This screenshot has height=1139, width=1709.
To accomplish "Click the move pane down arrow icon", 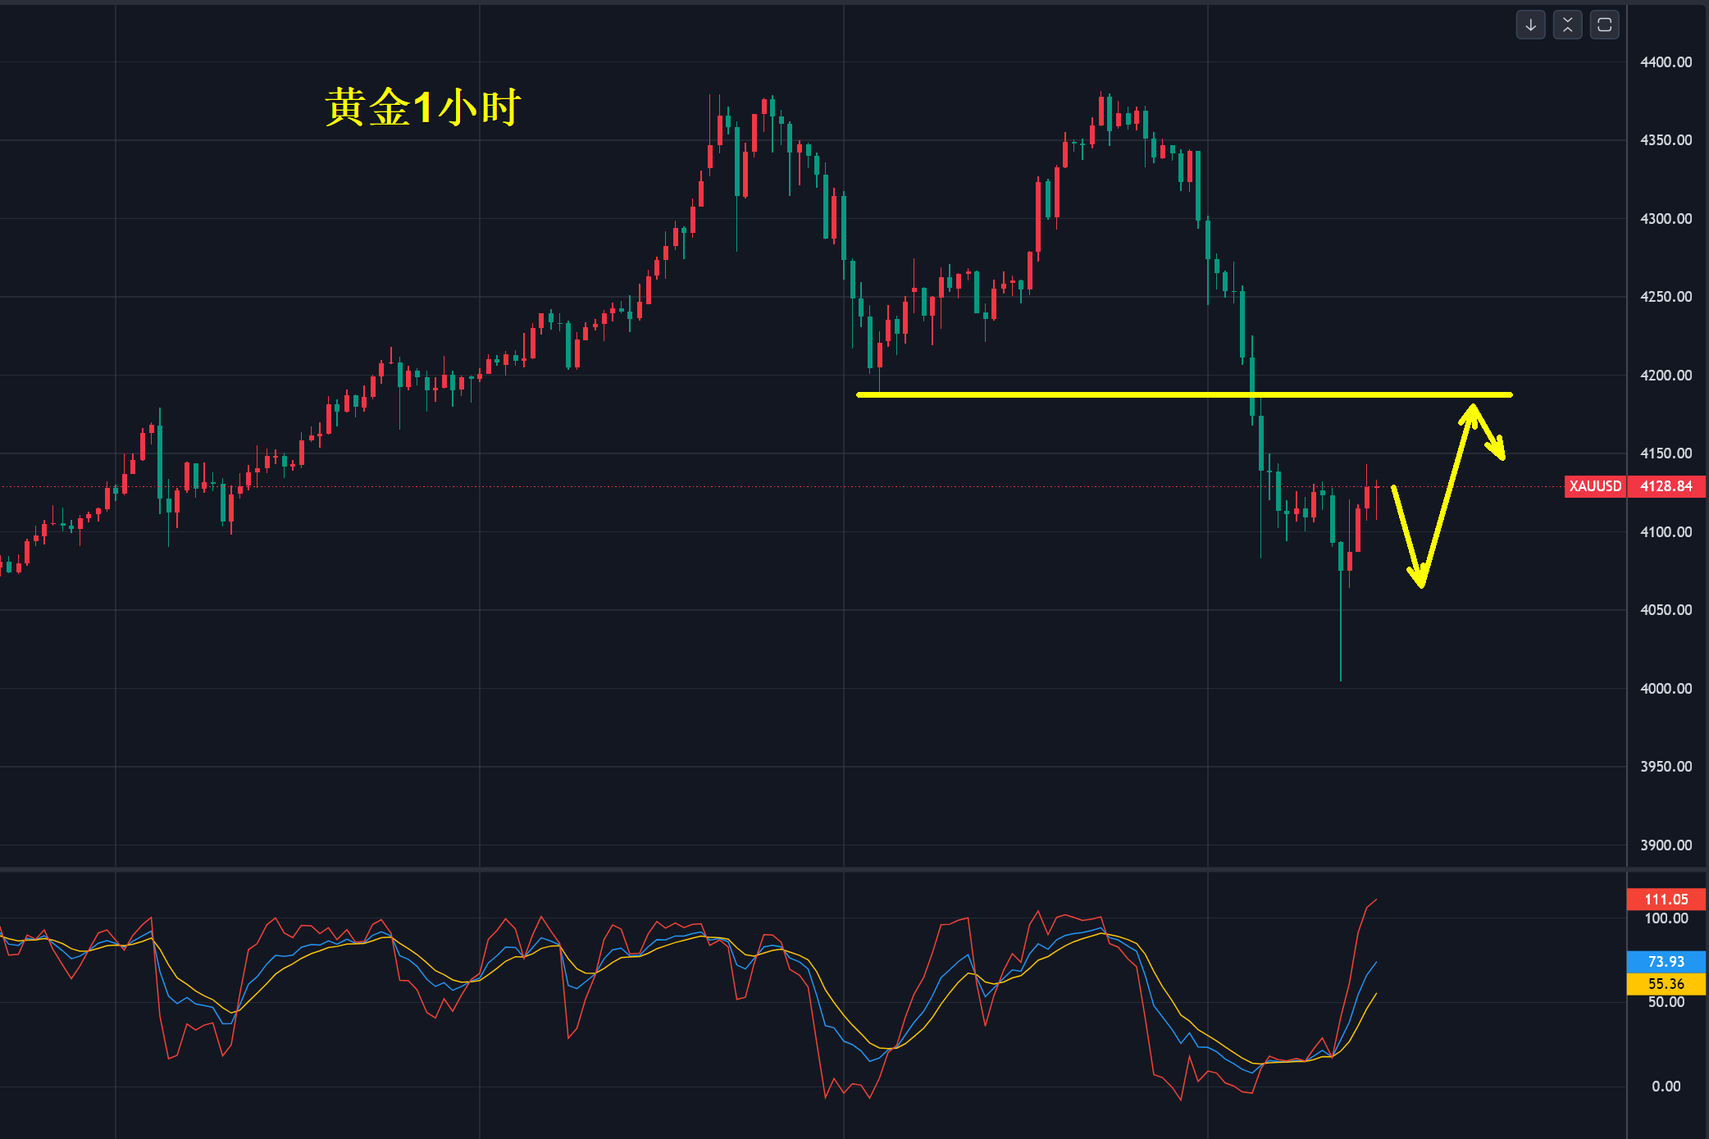I will tap(1530, 25).
